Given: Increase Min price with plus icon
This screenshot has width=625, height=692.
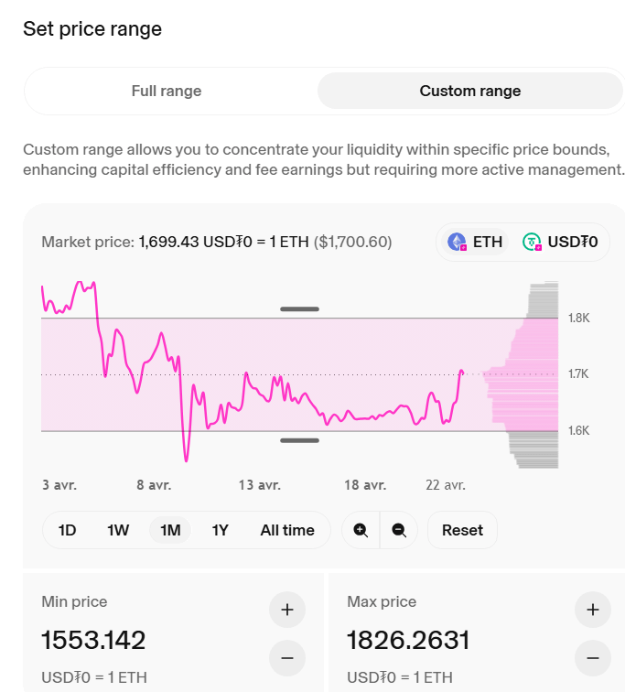Looking at the screenshot, I should 287,610.
